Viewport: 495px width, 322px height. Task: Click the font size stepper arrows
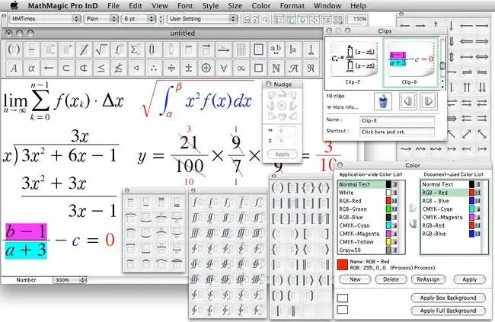(161, 18)
